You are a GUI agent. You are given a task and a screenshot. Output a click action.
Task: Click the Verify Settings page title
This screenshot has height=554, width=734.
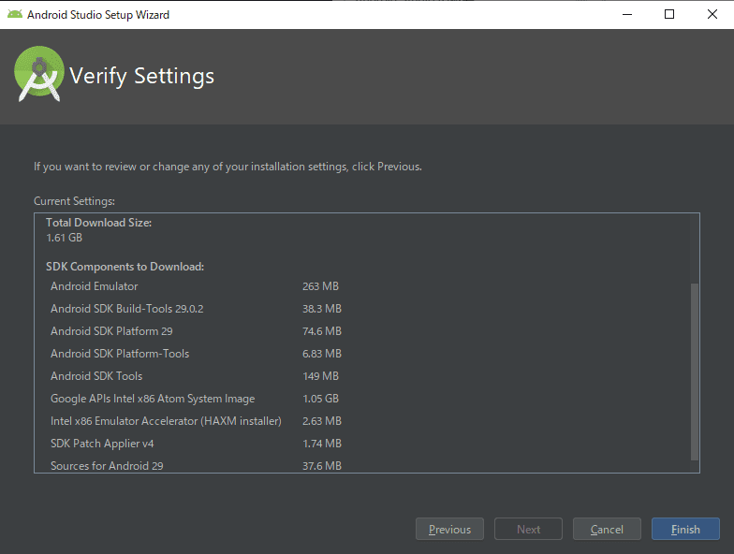[142, 76]
